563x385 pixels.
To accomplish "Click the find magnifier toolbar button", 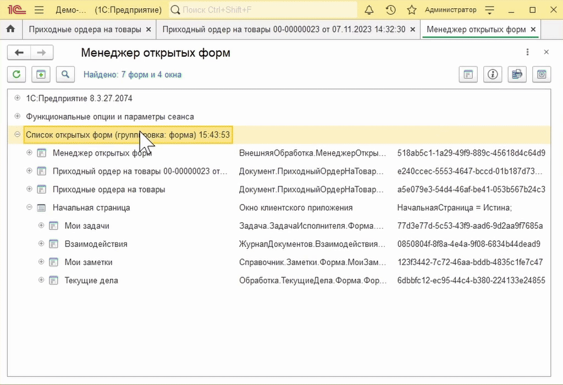I will click(65, 74).
